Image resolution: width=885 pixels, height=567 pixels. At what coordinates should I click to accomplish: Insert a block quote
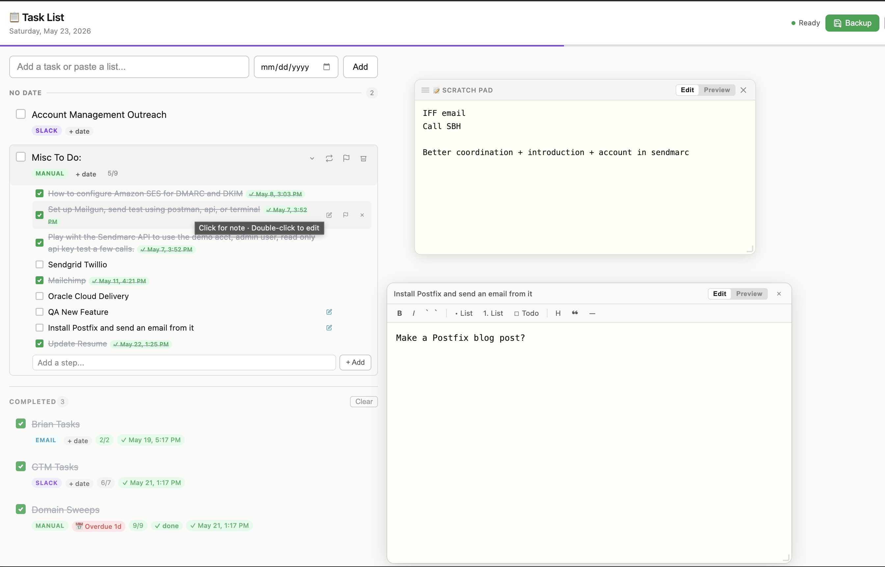[x=575, y=313]
